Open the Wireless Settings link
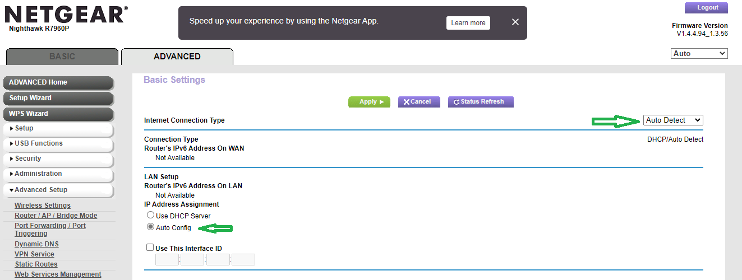The height and width of the screenshot is (280, 742). [x=43, y=206]
